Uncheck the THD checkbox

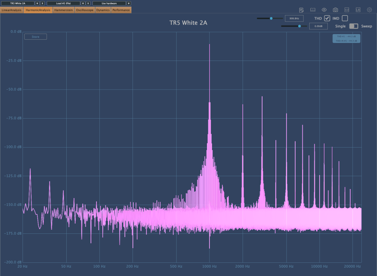(327, 18)
